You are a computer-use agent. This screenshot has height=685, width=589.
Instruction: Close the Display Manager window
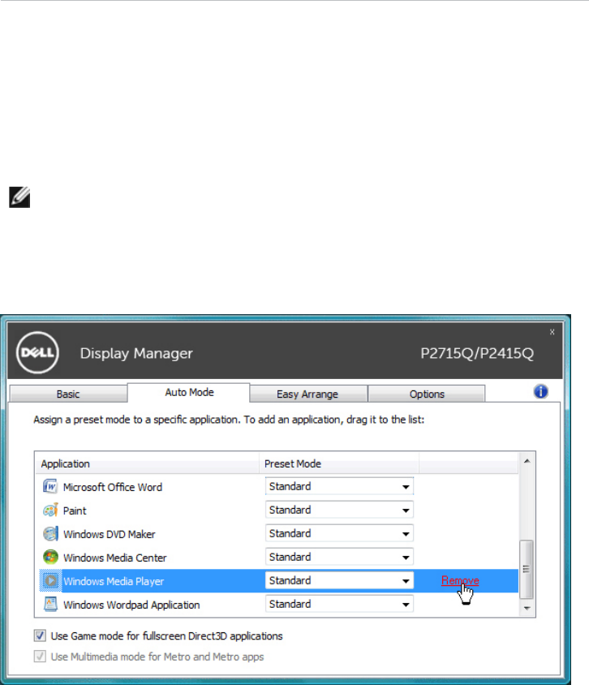(552, 332)
